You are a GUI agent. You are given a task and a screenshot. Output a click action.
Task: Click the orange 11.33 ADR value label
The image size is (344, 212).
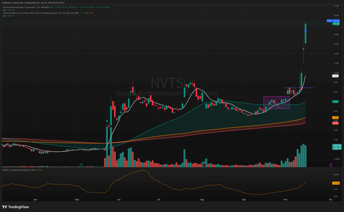coord(335,183)
